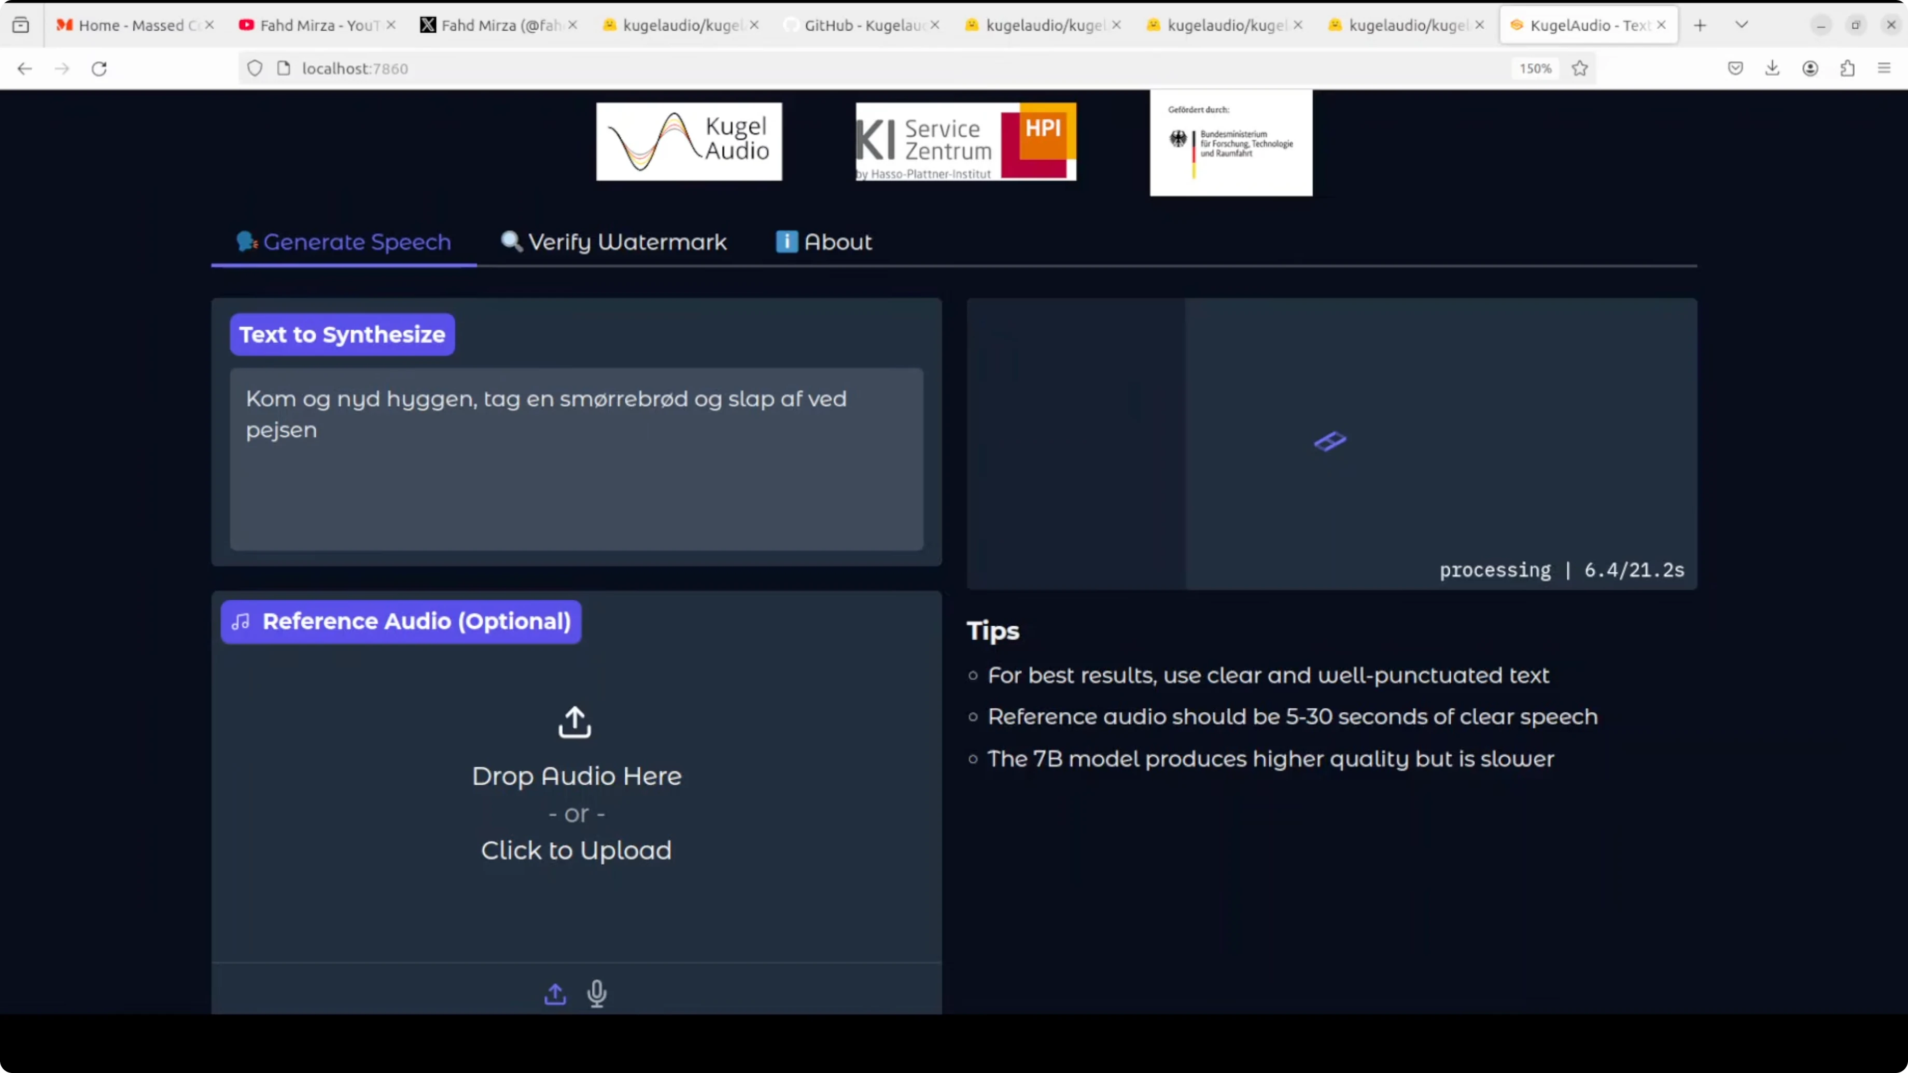Open the Firefox account profile icon
Viewport: 1908px width, 1073px height.
coord(1809,68)
